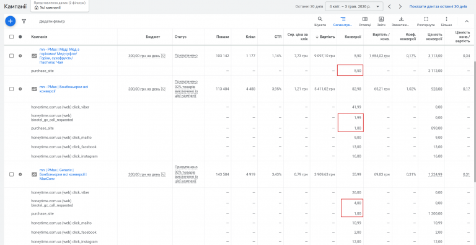This screenshot has height=245, width=476.
Task: Open the Більше three-dot menu
Action: click(x=446, y=21)
